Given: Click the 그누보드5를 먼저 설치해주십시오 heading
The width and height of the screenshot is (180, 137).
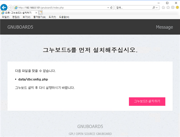Looking at the screenshot, I should pyautogui.click(x=90, y=50).
